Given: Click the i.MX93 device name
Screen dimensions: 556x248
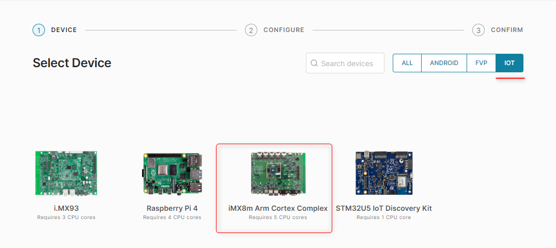Looking at the screenshot, I should 66,208.
